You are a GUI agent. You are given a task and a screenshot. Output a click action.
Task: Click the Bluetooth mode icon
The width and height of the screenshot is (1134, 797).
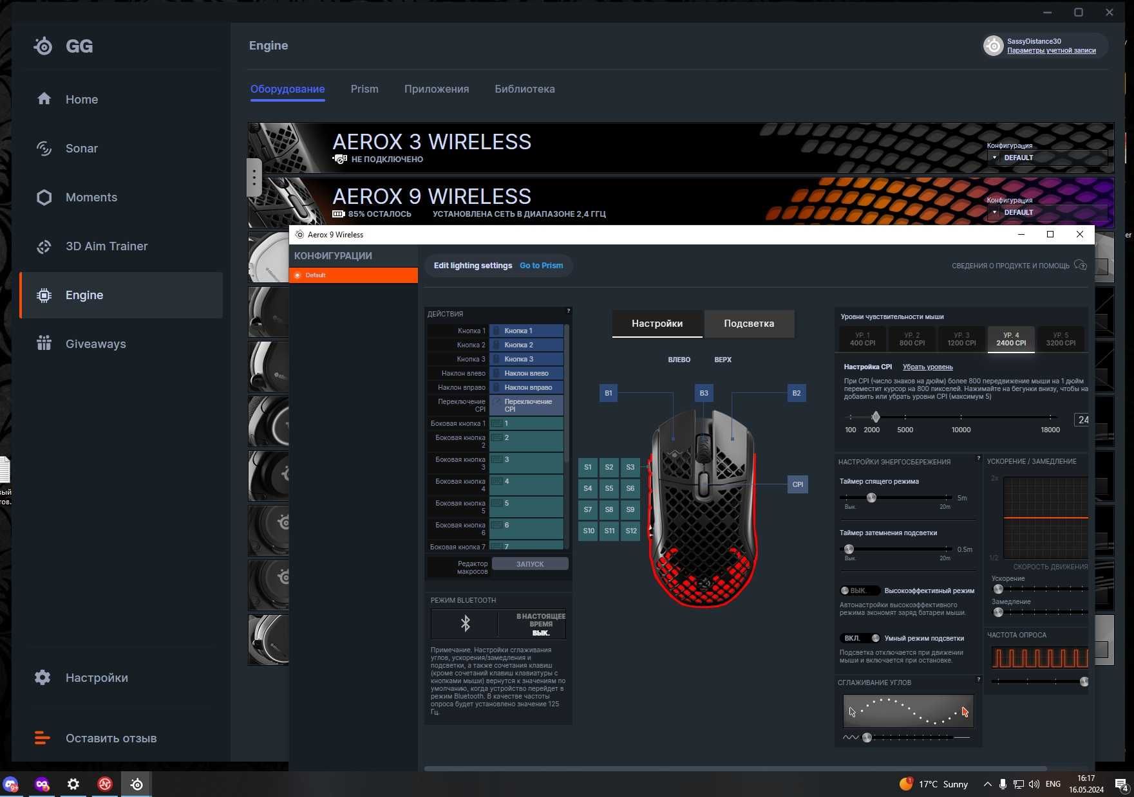coord(465,623)
